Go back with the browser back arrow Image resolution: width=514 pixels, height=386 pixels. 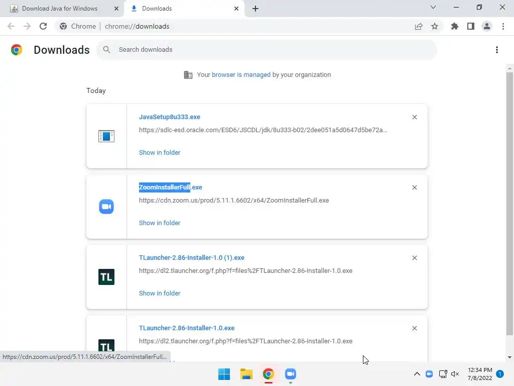tap(11, 26)
